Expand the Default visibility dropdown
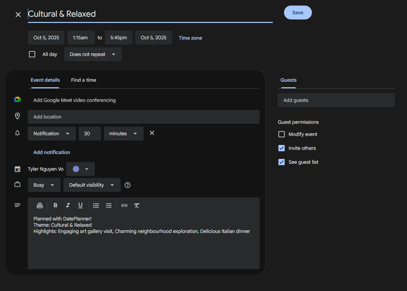The width and height of the screenshot is (407, 291). coord(92,185)
